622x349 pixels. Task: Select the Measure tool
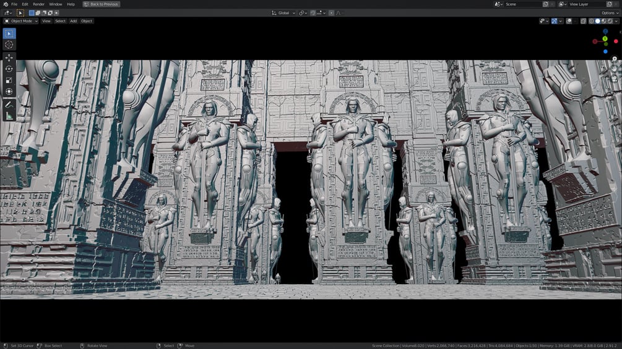(9, 116)
